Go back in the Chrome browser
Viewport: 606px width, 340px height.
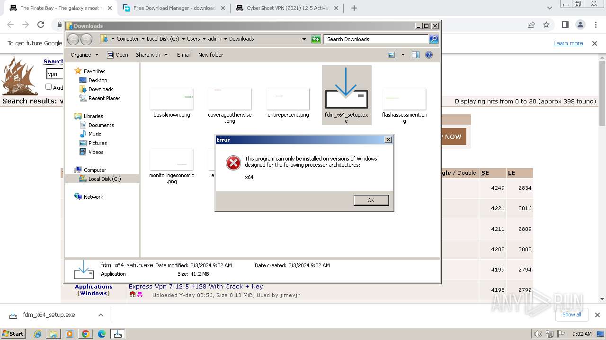(10, 25)
